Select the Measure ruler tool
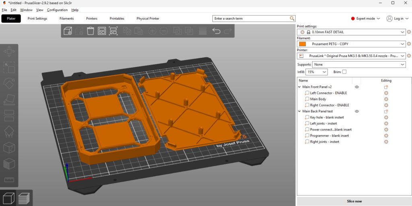The width and height of the screenshot is (412, 206). coord(9,180)
